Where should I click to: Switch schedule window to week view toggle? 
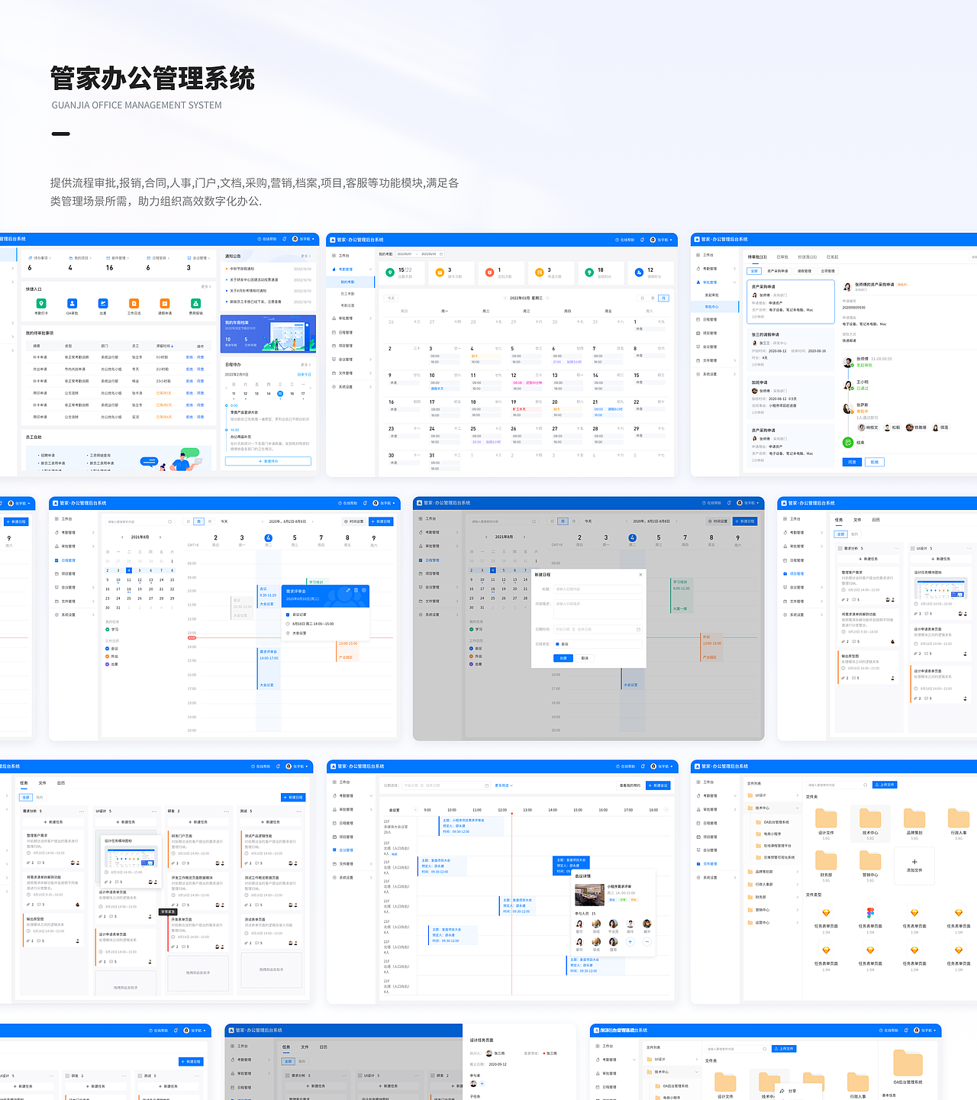199,521
